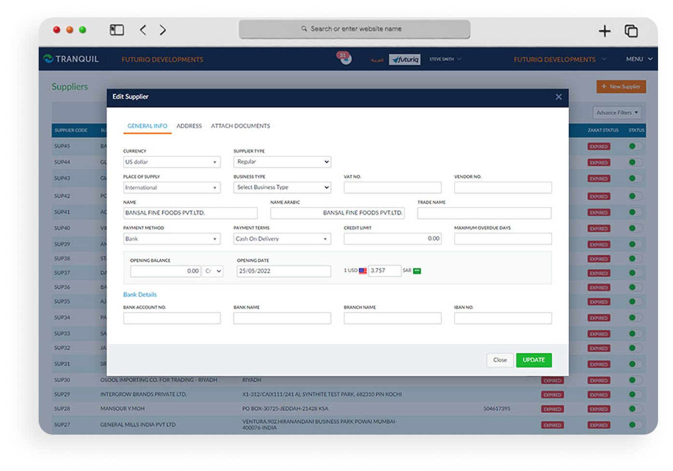The image size is (673, 471).
Task: Open Payment Terms dropdown Cash On Delivery
Action: coord(282,239)
